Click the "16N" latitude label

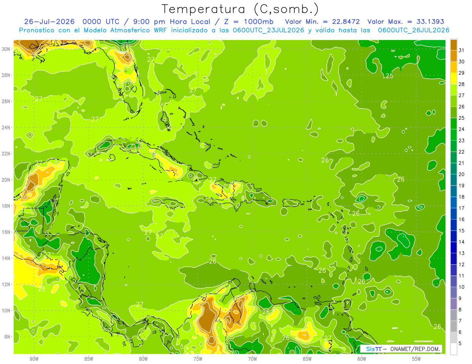(6, 232)
